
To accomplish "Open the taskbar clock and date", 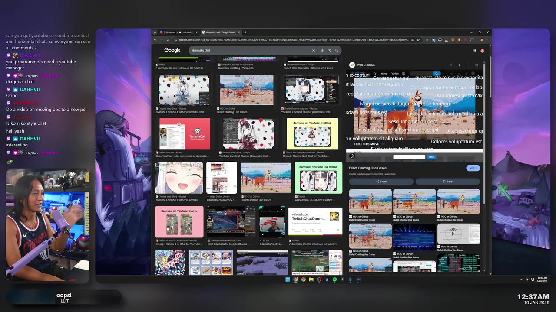I will [542, 280].
